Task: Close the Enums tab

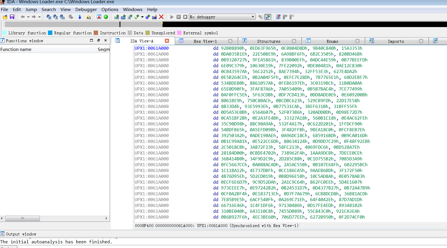Action: coord(357,41)
